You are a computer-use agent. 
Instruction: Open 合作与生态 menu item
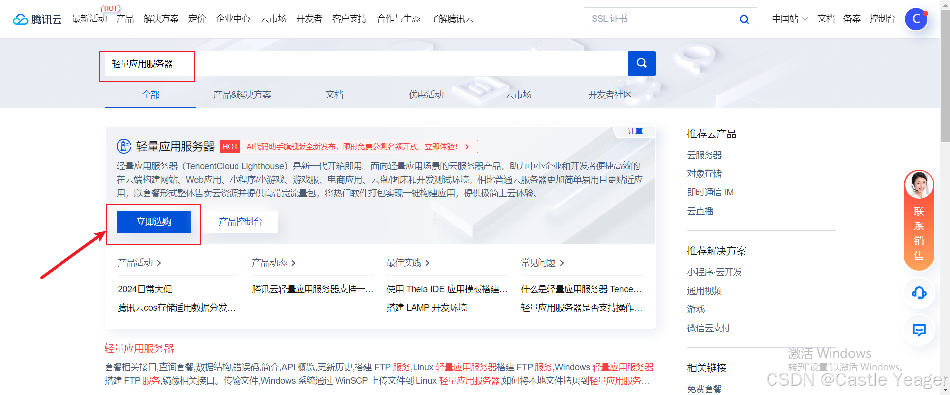pos(399,19)
